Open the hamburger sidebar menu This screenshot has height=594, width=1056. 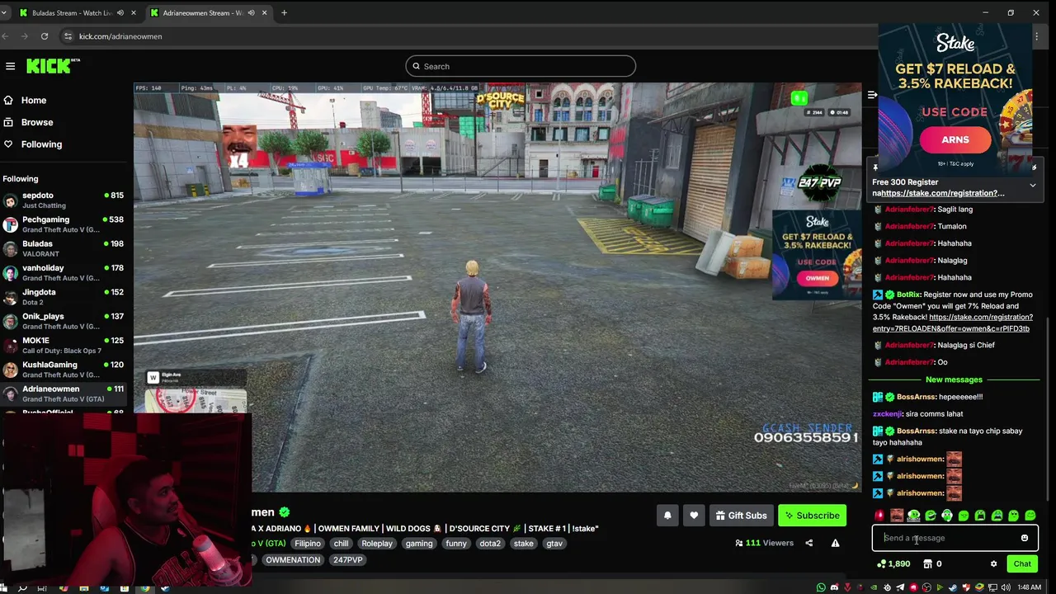(10, 66)
